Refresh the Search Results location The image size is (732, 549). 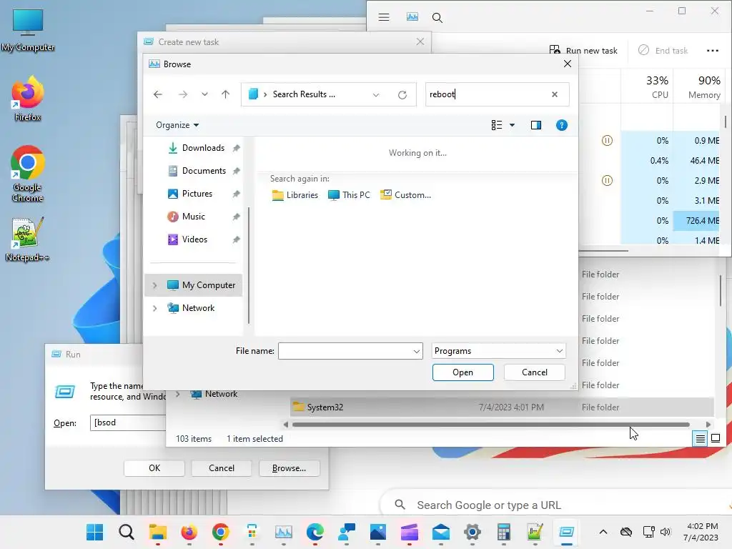tap(402, 95)
